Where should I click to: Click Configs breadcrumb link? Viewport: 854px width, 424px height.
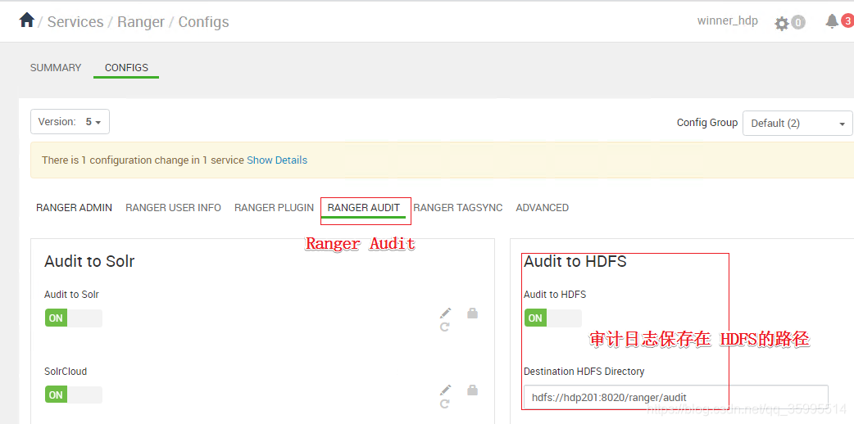pos(204,22)
